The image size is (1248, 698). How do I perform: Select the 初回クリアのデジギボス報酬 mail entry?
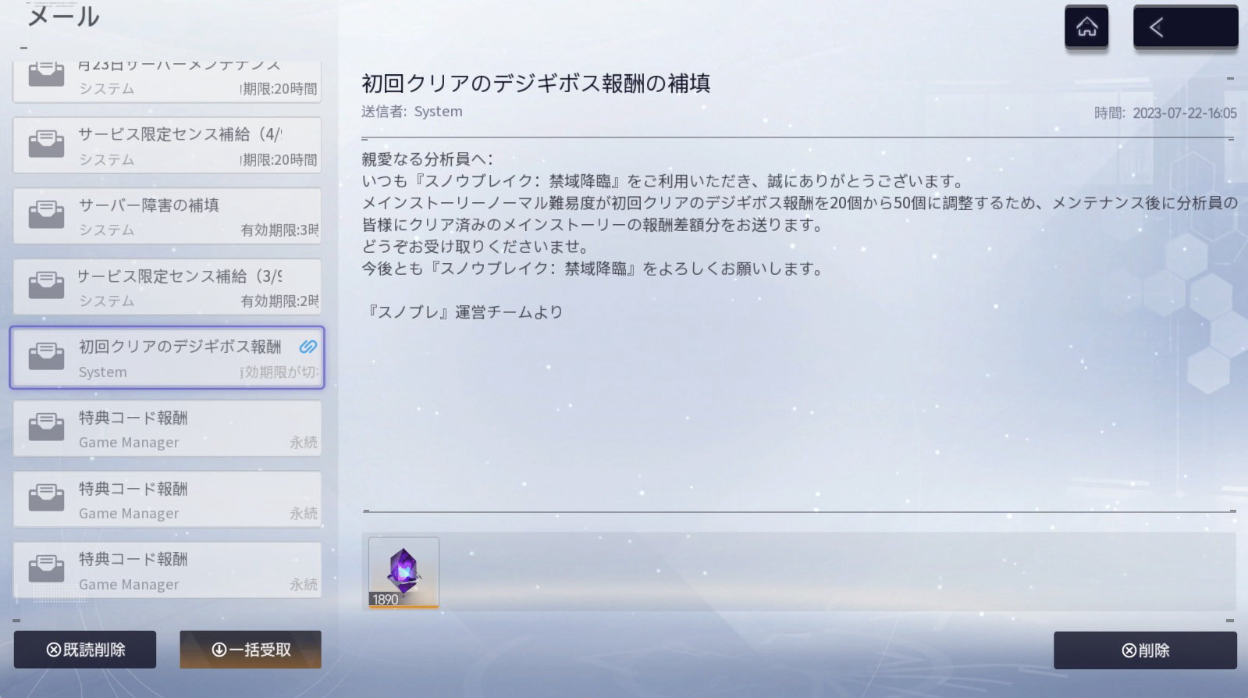[167, 358]
